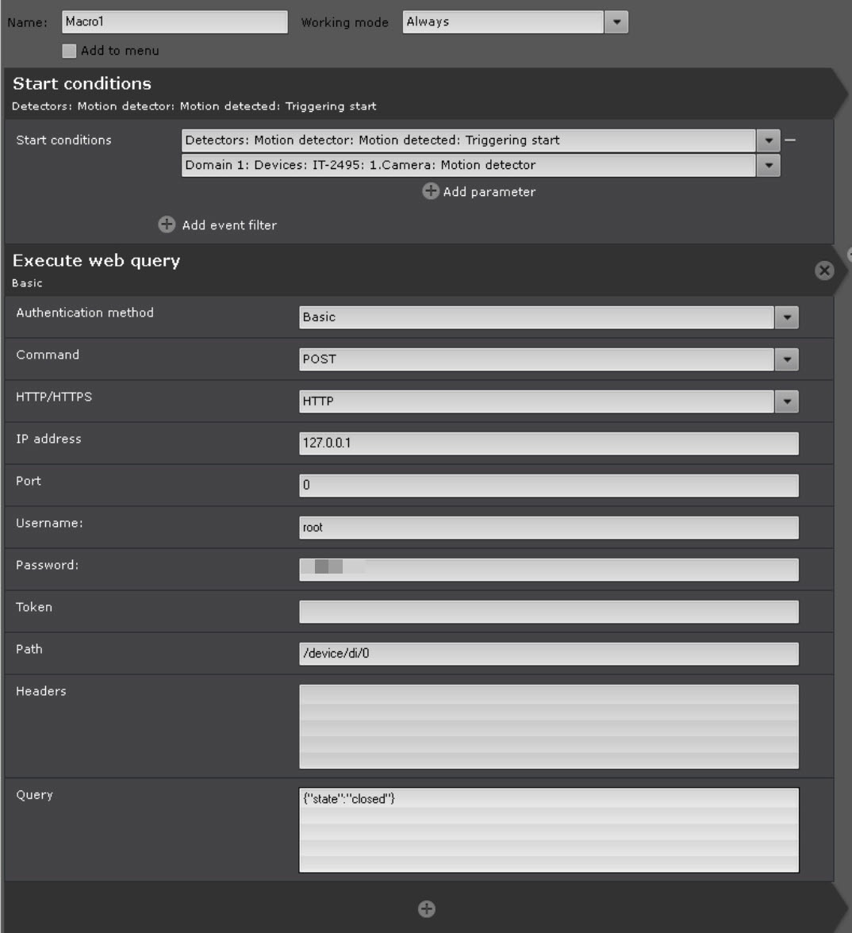Click the Add parameter link text
This screenshot has height=933, width=852.
coord(489,192)
